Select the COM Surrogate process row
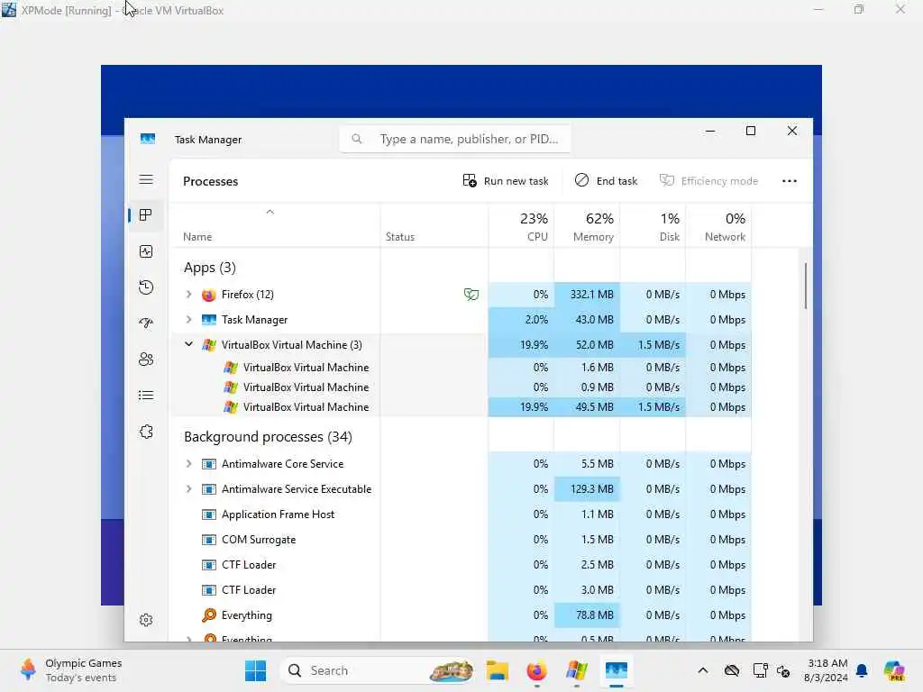The height and width of the screenshot is (692, 923). [461, 540]
